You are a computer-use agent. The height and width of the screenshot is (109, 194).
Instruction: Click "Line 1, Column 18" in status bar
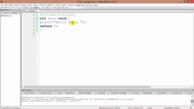coord(135,108)
